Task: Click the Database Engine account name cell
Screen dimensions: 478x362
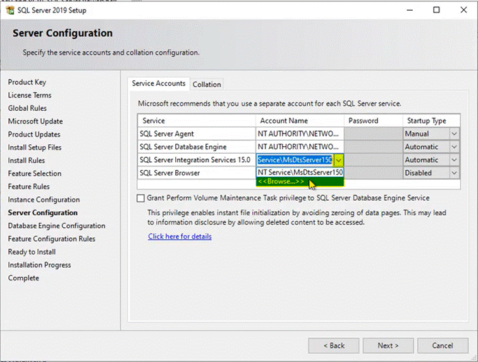Action: tap(300, 147)
